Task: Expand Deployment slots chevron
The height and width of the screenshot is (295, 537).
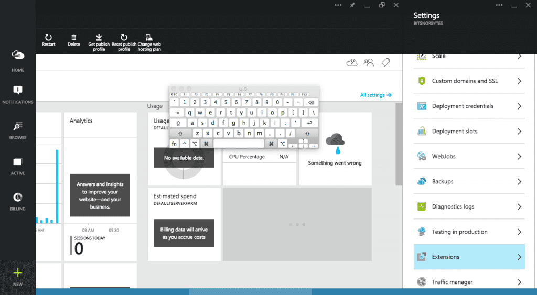Action: pos(520,132)
